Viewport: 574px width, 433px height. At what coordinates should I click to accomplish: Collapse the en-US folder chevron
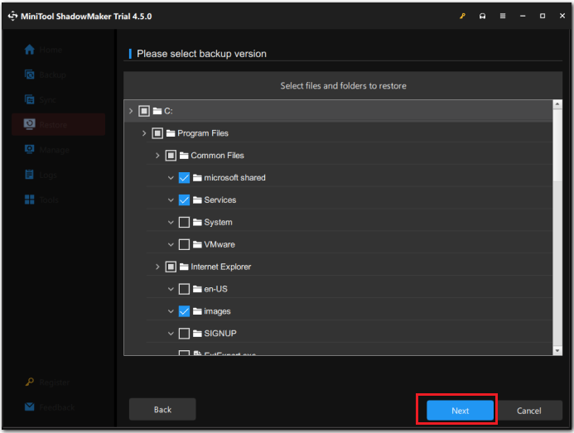point(171,289)
